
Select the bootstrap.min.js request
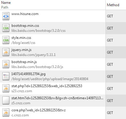point(63,64)
